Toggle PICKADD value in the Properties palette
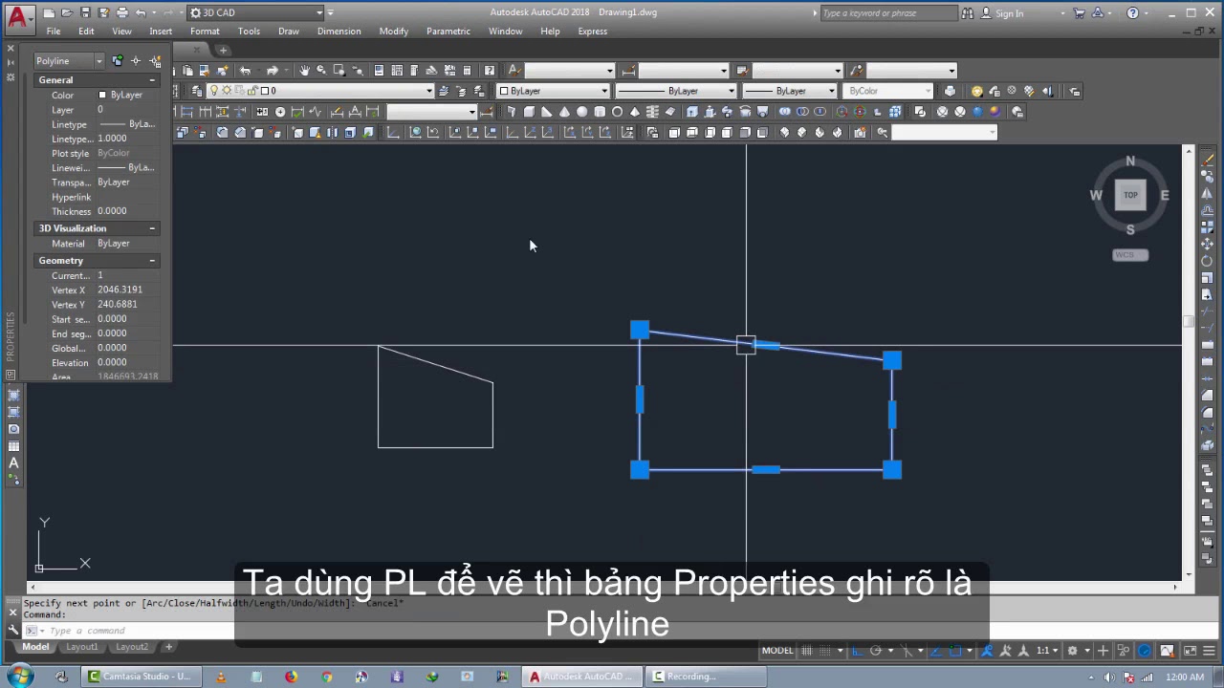Image resolution: width=1224 pixels, height=688 pixels. 118,60
